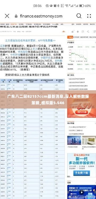This screenshot has width=96, height=199.
Task: Open the search magnifier icon
Action: [79, 16]
